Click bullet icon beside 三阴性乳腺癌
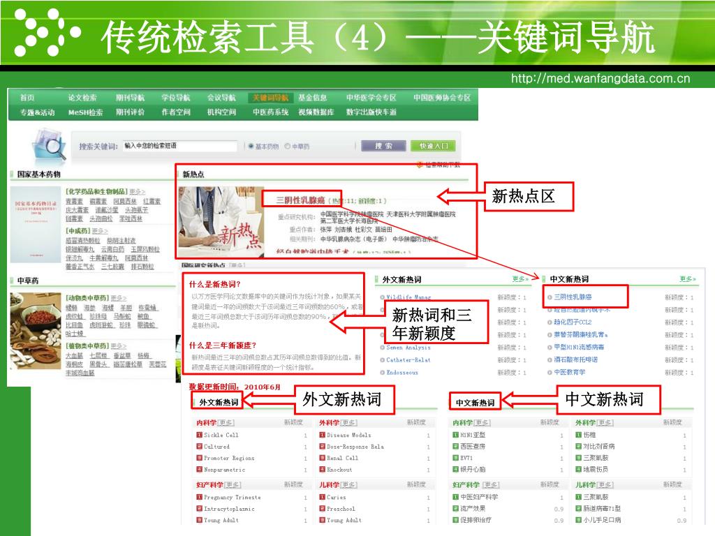715x536 pixels. (x=550, y=297)
